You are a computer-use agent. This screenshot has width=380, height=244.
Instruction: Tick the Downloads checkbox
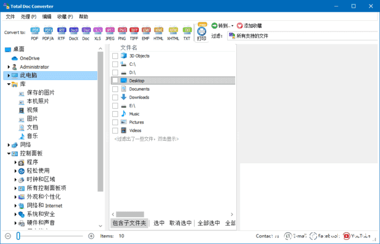click(x=115, y=97)
